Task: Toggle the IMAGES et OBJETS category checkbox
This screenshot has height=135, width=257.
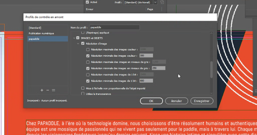Action: coord(78,38)
